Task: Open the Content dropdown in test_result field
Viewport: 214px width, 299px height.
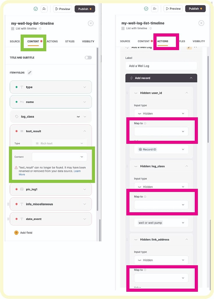Action: coord(59,157)
